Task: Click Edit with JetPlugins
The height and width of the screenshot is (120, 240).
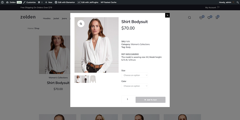Action: click(x=88, y=2)
